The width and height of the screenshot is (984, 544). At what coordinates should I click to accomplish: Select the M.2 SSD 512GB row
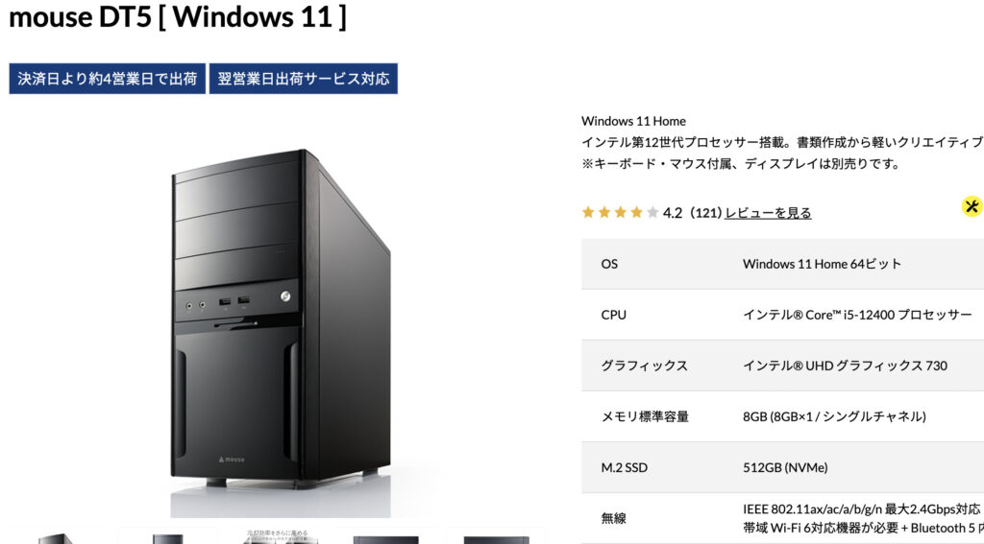(782, 467)
